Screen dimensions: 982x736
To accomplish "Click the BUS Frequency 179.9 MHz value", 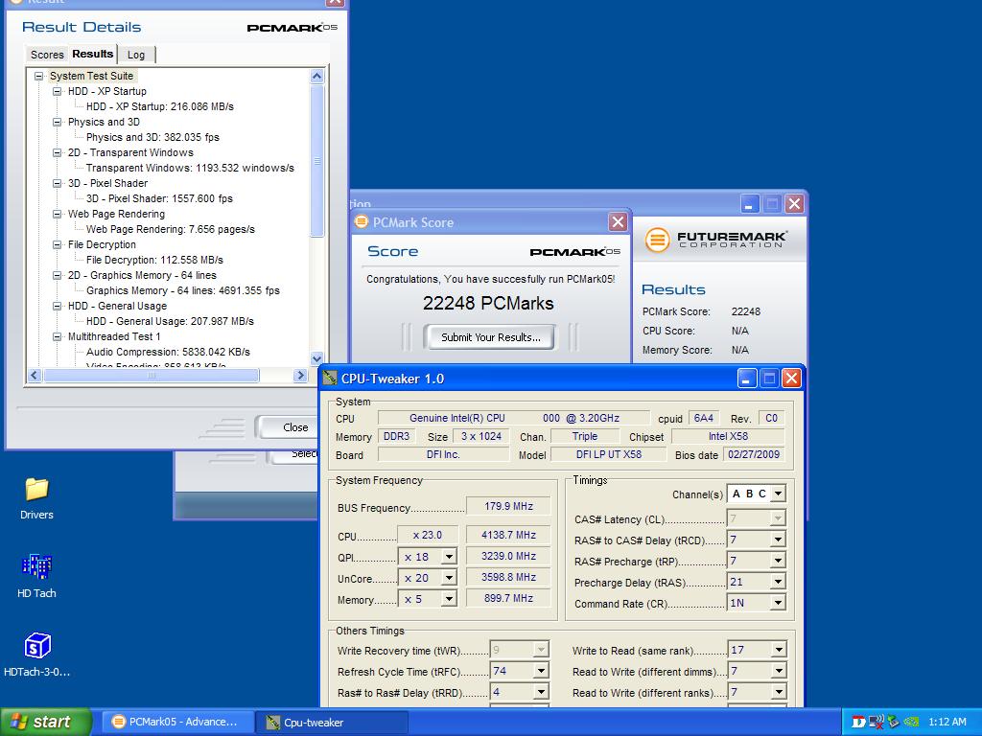I will (x=508, y=506).
